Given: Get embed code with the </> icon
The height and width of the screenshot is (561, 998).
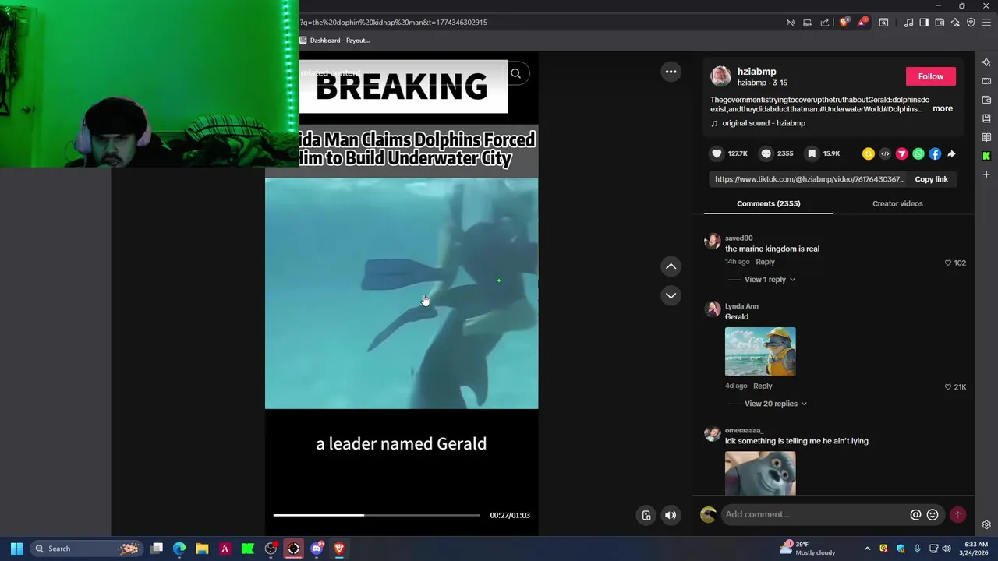Looking at the screenshot, I should (x=885, y=154).
